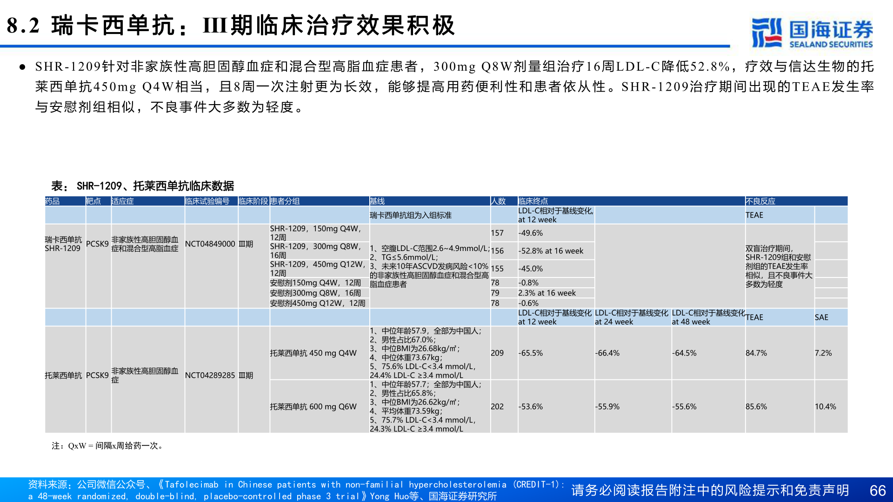893x502 pixels.
Task: Click page number 66
Action: tap(878, 491)
